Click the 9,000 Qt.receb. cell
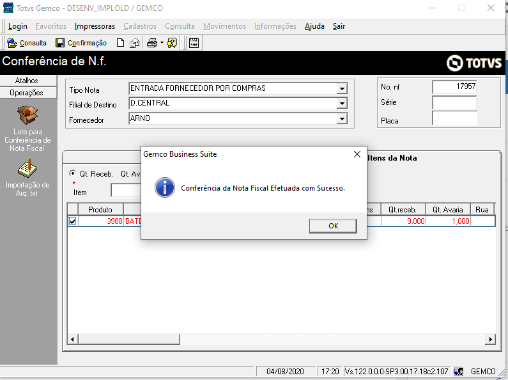Screen dimensions: 508x380 [403, 221]
